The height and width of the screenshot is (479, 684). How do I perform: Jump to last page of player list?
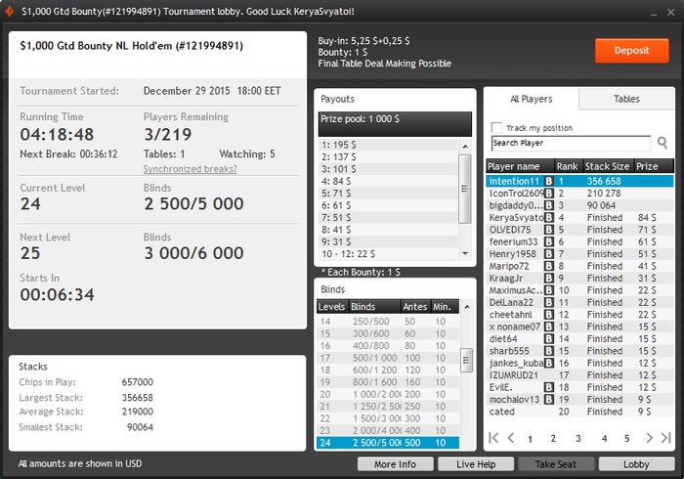click(x=665, y=438)
